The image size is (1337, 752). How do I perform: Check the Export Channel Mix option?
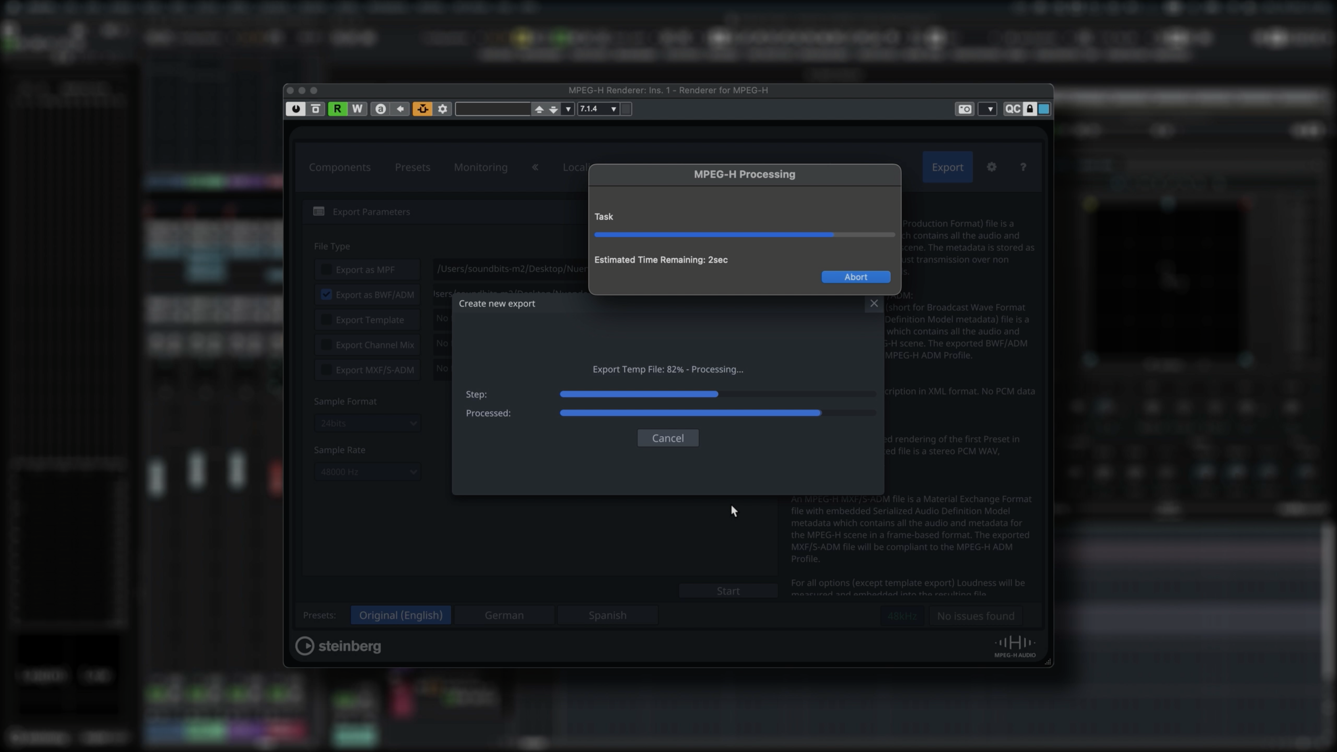coord(326,344)
